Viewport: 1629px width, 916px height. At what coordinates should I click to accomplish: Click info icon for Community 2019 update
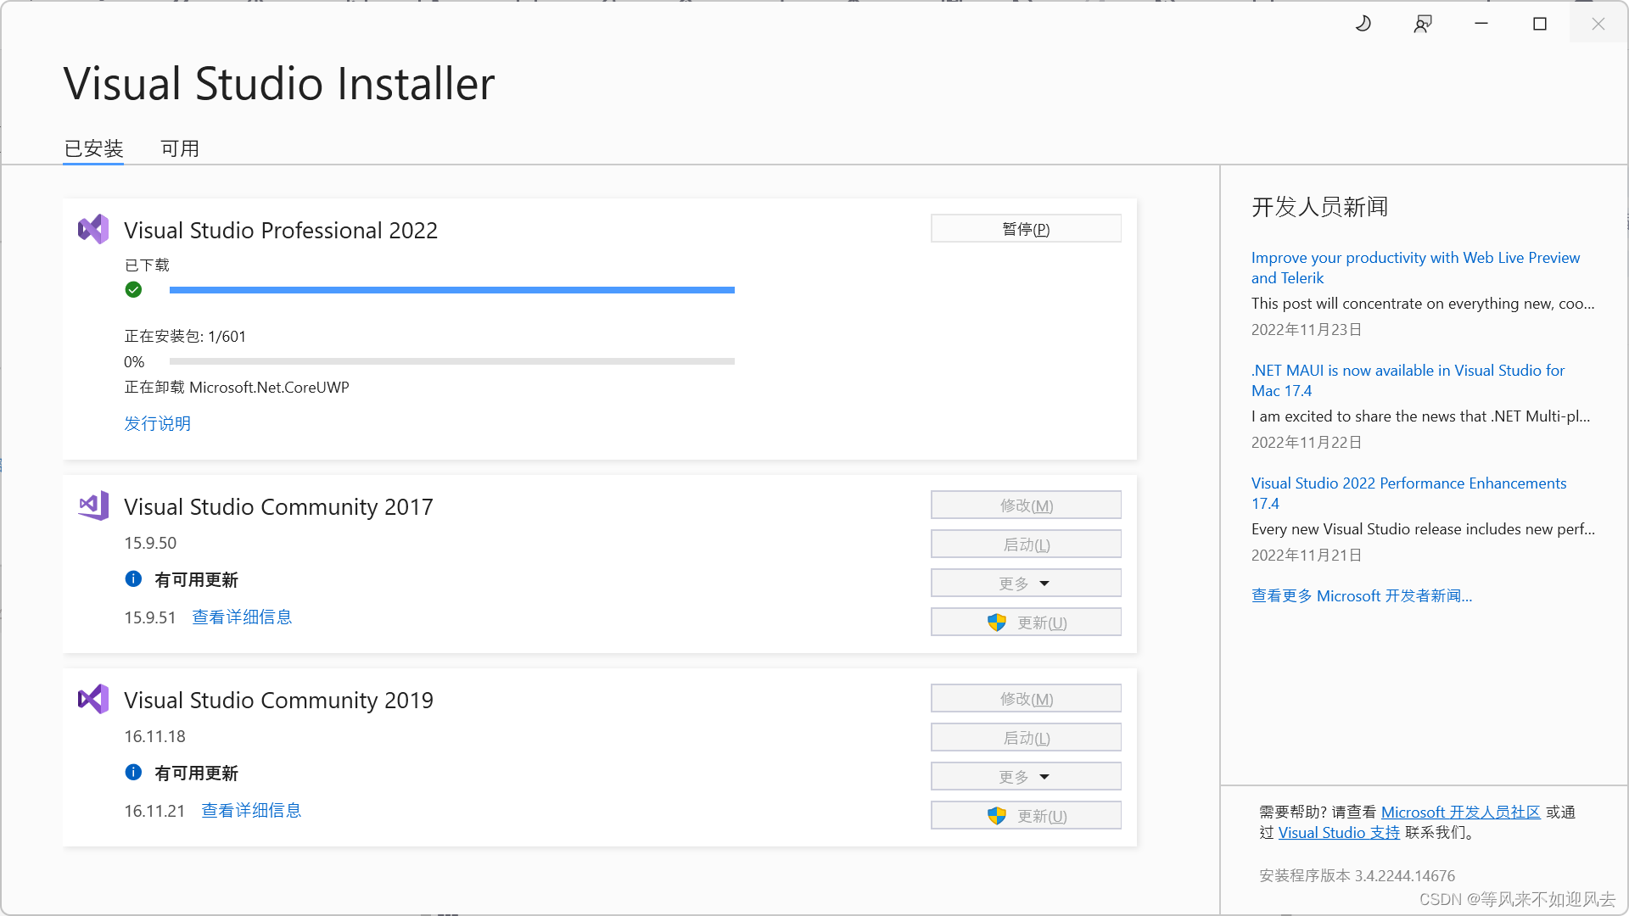point(133,773)
